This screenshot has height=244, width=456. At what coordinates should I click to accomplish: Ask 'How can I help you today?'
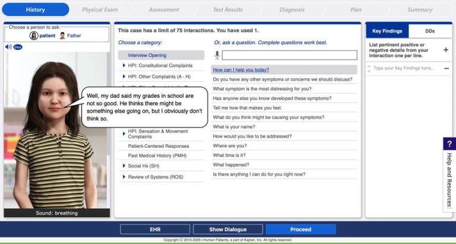pos(284,70)
